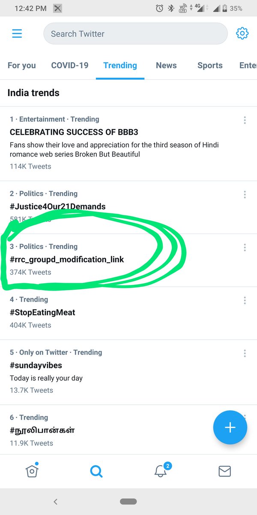Screen dimensions: 257x515
Task: Open more options for BBB3 trend
Action: pyautogui.click(x=245, y=120)
